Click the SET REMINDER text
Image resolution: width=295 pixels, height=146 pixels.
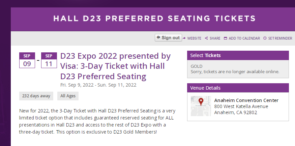pos(280,38)
